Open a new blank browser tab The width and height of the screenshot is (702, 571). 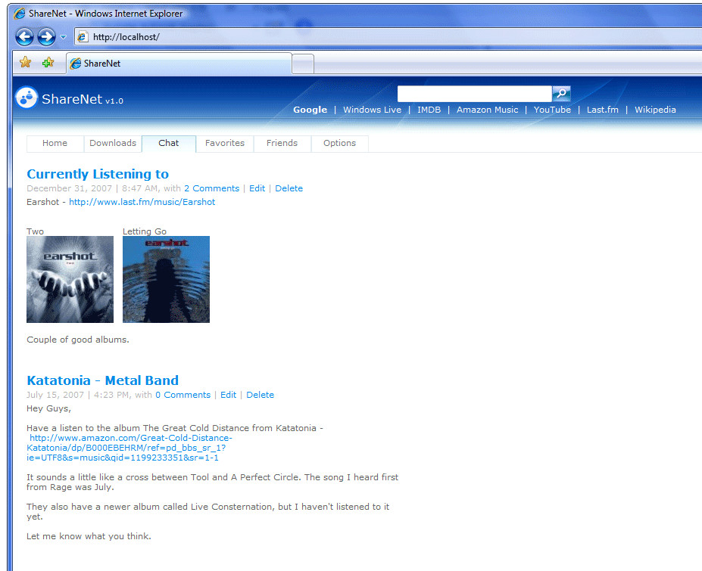point(303,64)
